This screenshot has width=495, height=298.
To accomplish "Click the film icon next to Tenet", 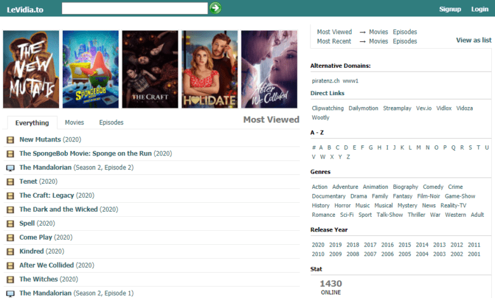I will (x=10, y=181).
